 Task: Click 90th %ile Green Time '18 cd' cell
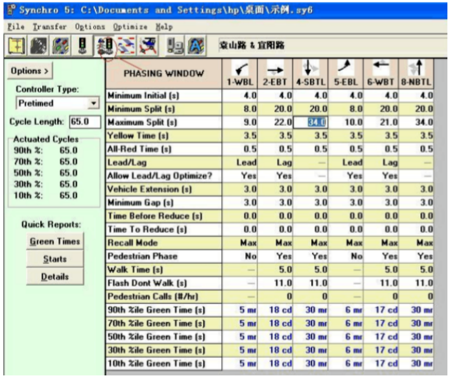pos(275,310)
